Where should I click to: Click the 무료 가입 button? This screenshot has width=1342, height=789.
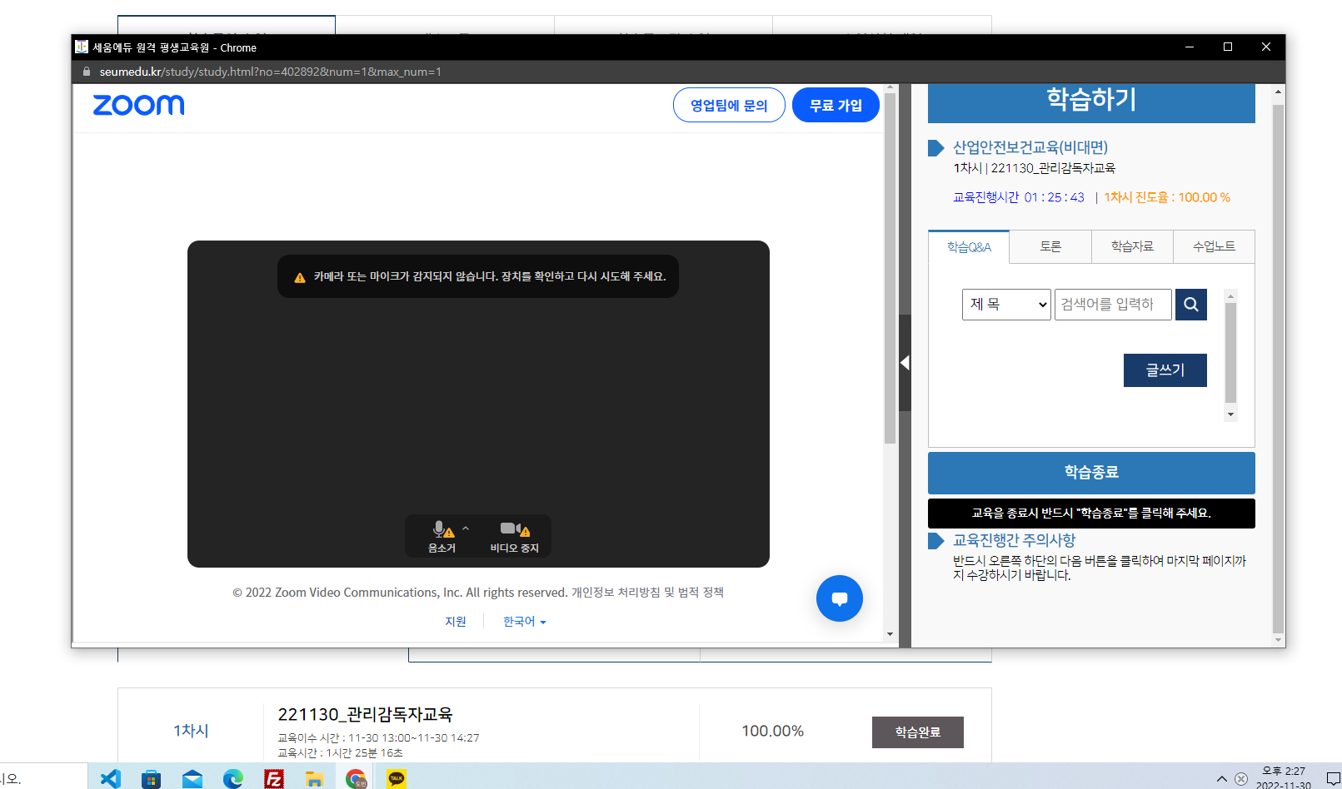point(835,106)
